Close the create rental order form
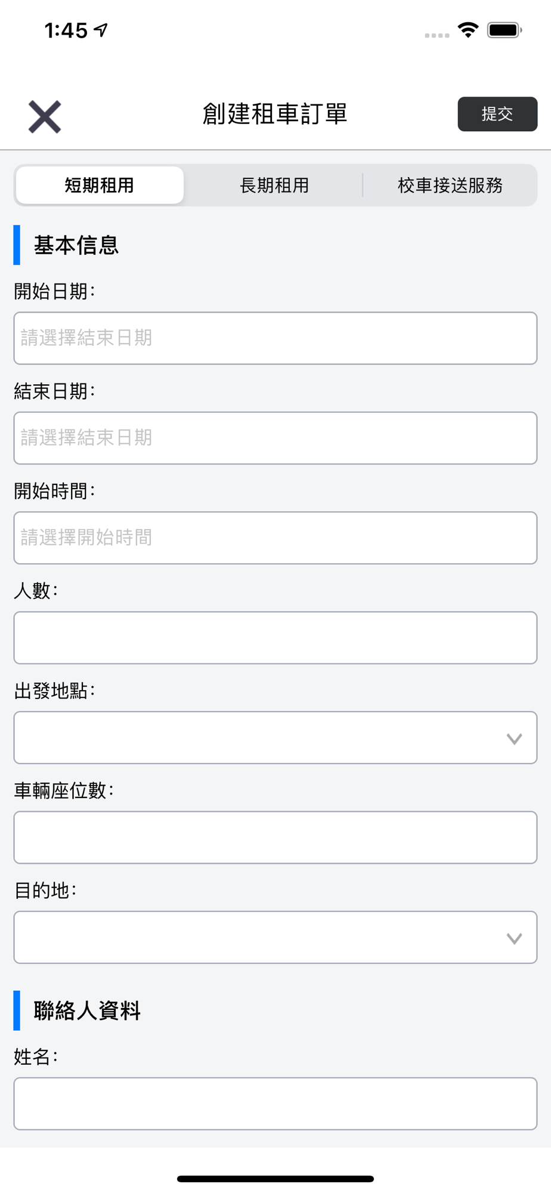The image size is (551, 1193). (x=45, y=116)
